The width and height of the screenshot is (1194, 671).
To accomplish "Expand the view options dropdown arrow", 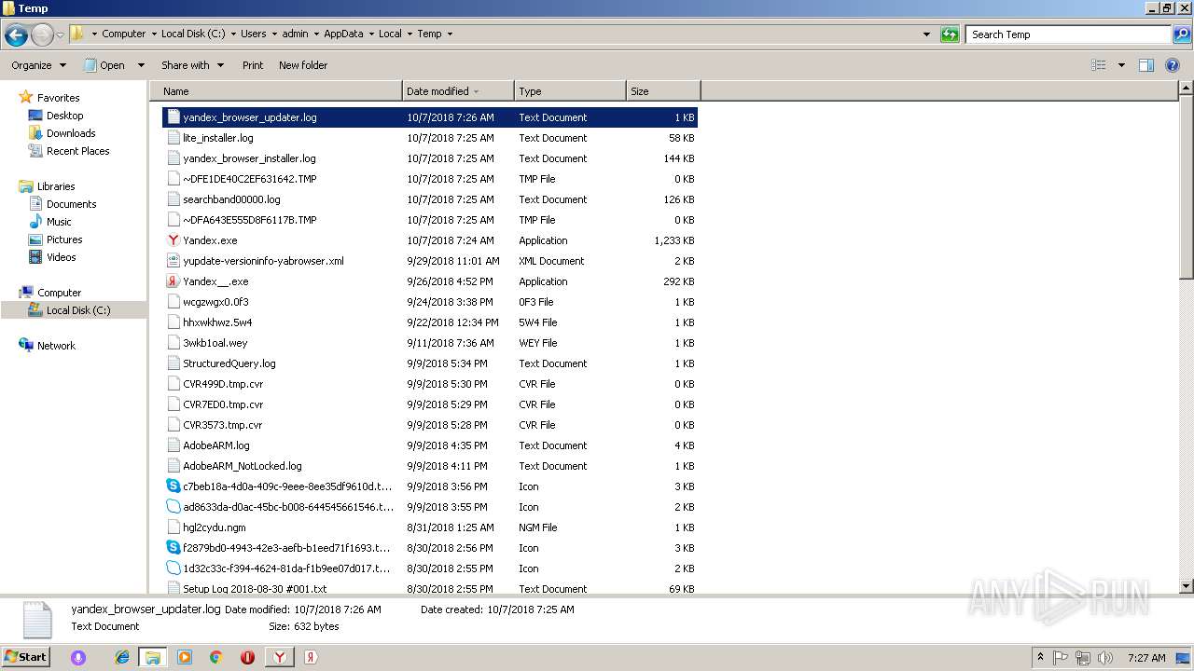I will tap(1121, 65).
